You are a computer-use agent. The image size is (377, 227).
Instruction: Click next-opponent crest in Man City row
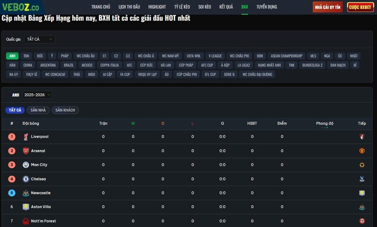(362, 165)
